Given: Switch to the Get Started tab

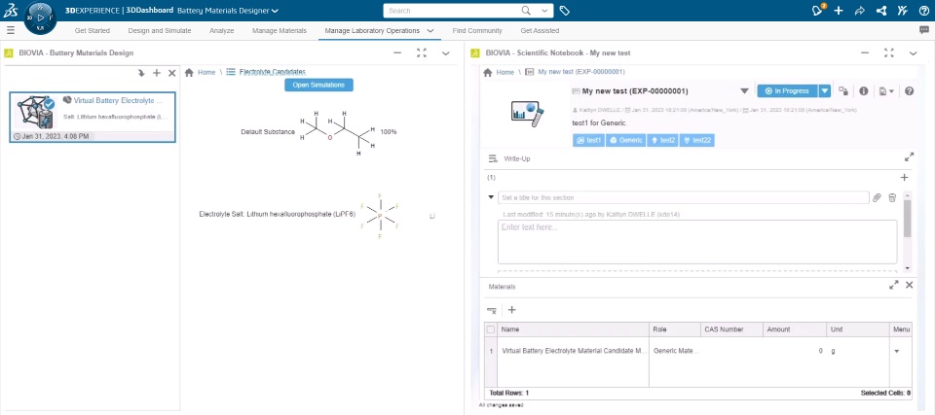Looking at the screenshot, I should point(93,31).
